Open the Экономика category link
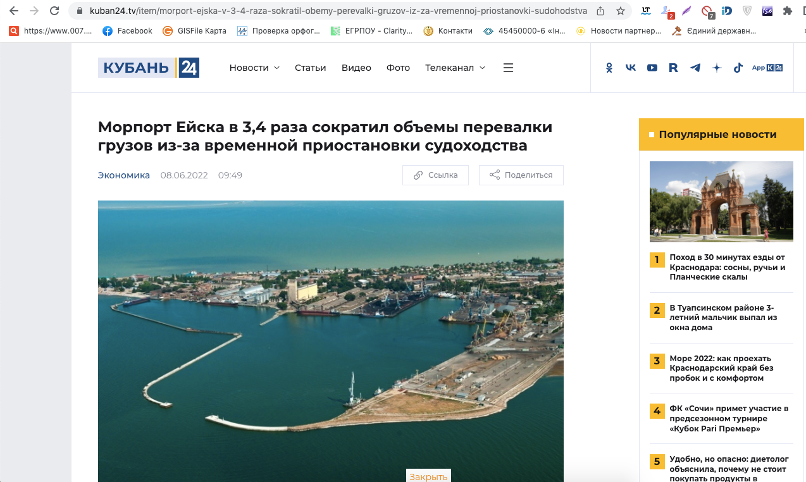 click(x=123, y=175)
